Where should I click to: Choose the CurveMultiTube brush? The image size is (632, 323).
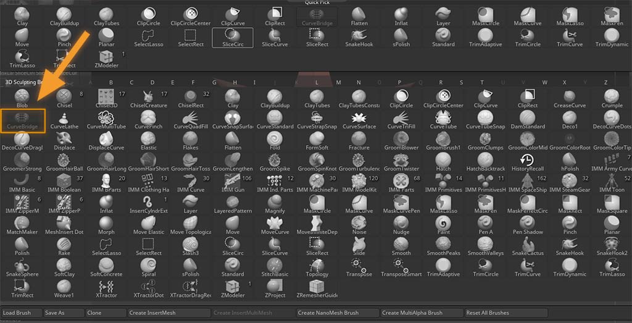106,120
